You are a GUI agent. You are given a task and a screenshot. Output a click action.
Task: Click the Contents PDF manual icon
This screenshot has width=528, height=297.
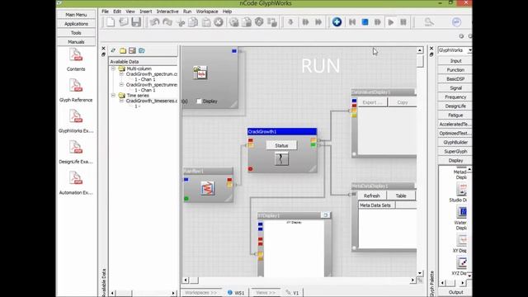click(x=76, y=55)
